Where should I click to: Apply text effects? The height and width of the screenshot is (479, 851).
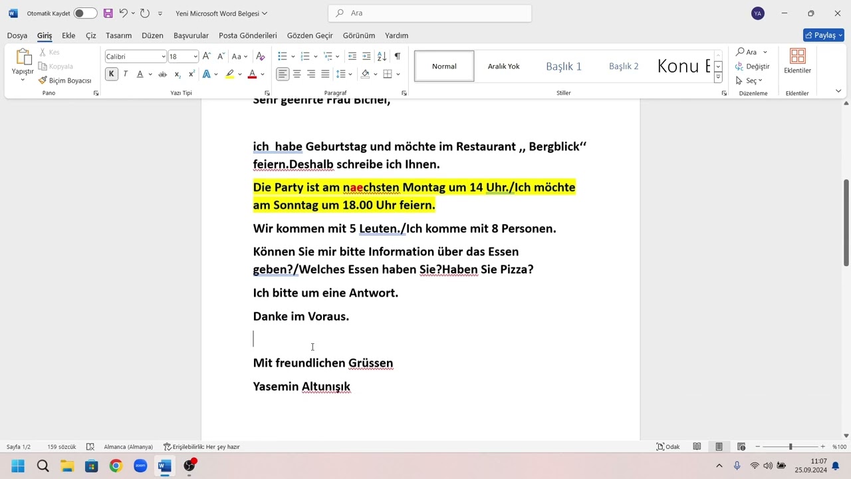(207, 74)
